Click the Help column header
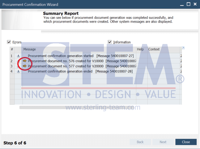The width and height of the screenshot is (200, 149). (142, 49)
